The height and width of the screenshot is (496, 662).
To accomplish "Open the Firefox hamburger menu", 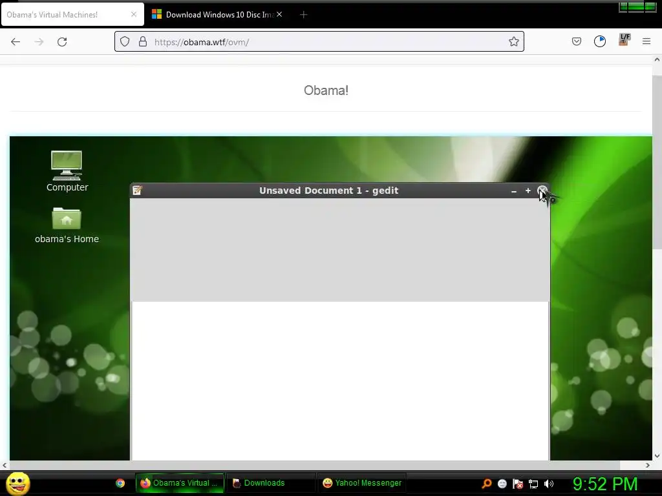I will [x=646, y=41].
